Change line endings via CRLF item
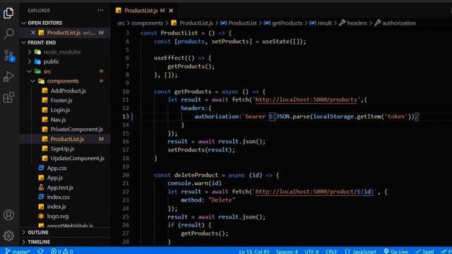This screenshot has height=254, width=452. click(x=331, y=251)
